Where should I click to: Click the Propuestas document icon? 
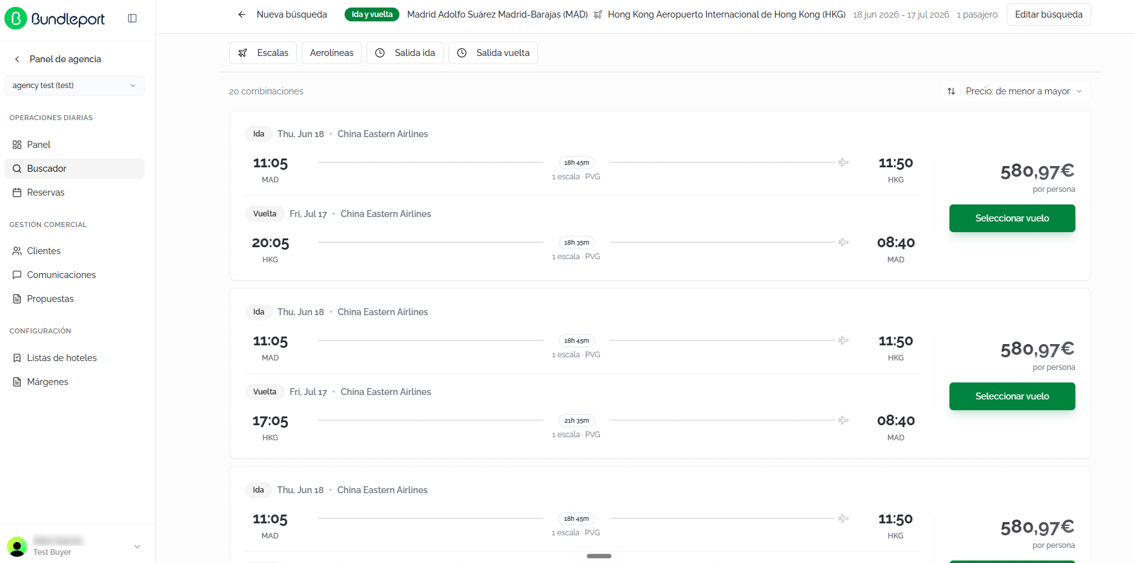tap(17, 299)
